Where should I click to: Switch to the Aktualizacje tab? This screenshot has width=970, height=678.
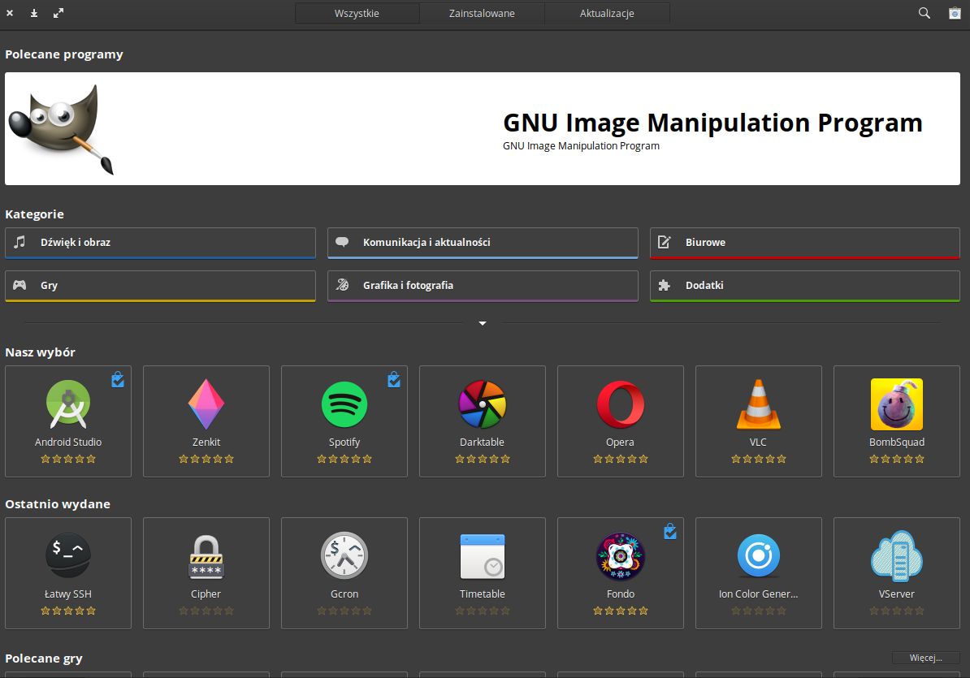[607, 13]
